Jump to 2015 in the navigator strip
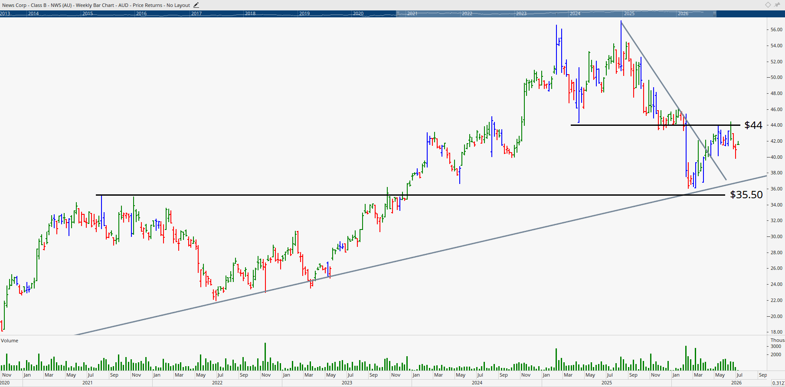The width and height of the screenshot is (785, 387). 88,14
